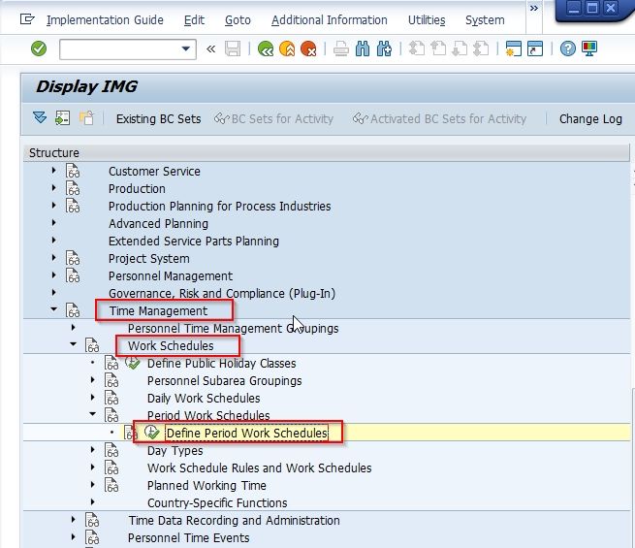Image resolution: width=635 pixels, height=548 pixels.
Task: Select Governance, Risk and Compliance (Plug-In)
Action: (x=222, y=293)
